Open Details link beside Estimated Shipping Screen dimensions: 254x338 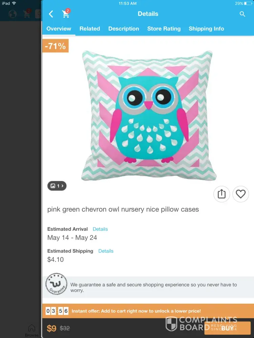click(106, 251)
